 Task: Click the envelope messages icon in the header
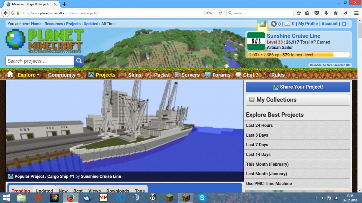[287, 24]
